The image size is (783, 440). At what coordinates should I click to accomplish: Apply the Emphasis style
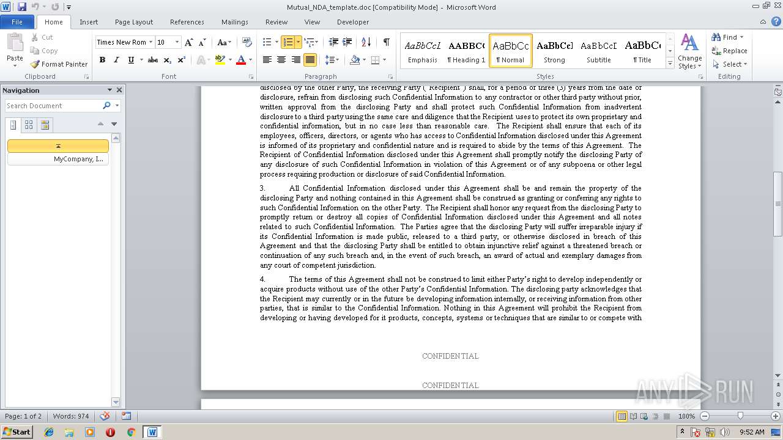[x=423, y=51]
